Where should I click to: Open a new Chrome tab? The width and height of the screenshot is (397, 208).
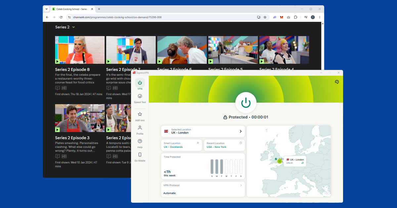pos(99,9)
